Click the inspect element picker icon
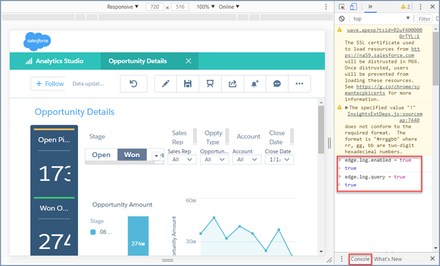The image size is (440, 266). pos(341,7)
